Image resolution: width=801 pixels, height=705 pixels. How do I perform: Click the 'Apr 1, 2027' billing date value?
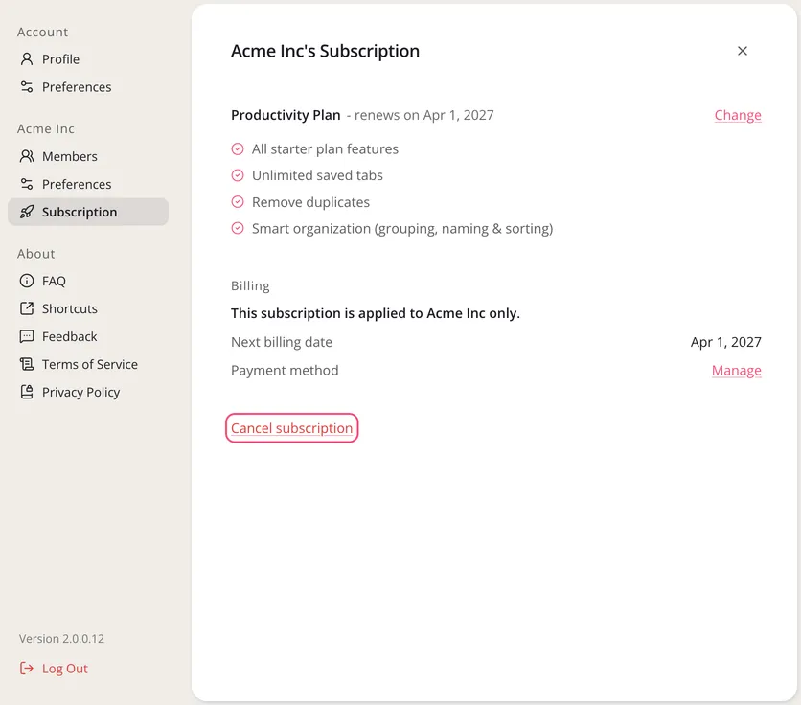pos(726,342)
